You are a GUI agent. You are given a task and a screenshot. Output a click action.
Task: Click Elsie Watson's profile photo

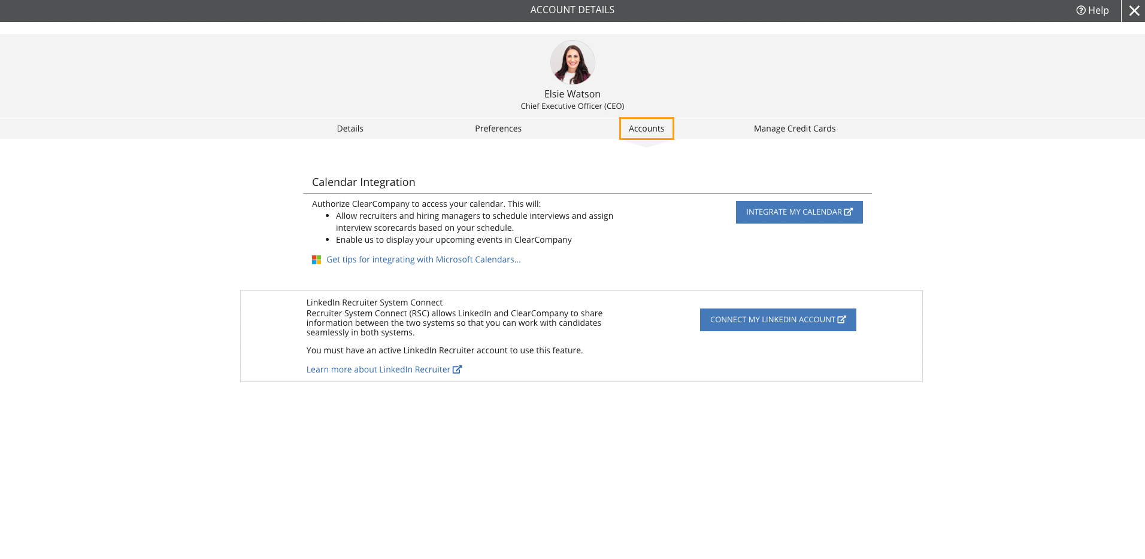coord(572,63)
